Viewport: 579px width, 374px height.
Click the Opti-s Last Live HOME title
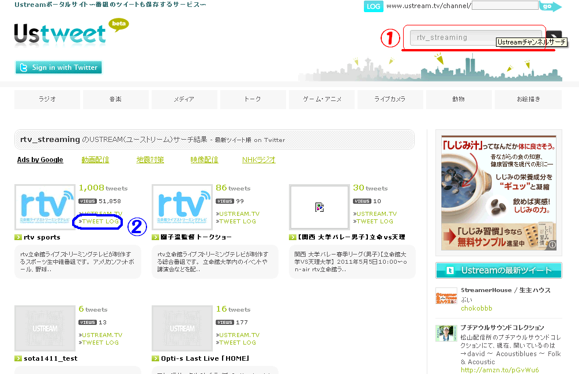pyautogui.click(x=205, y=358)
